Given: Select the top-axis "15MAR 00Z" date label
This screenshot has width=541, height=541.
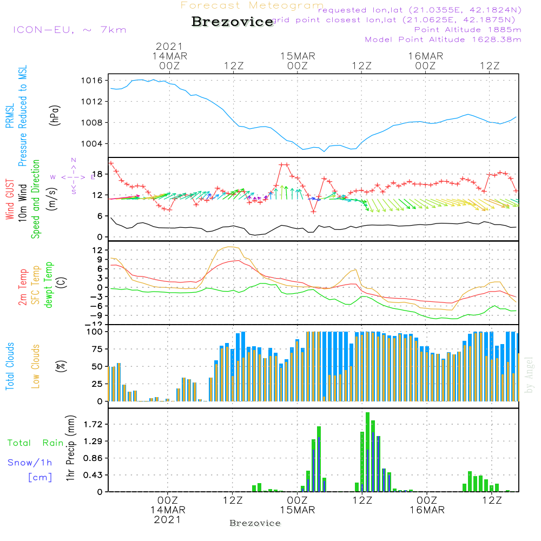Looking at the screenshot, I should (298, 61).
